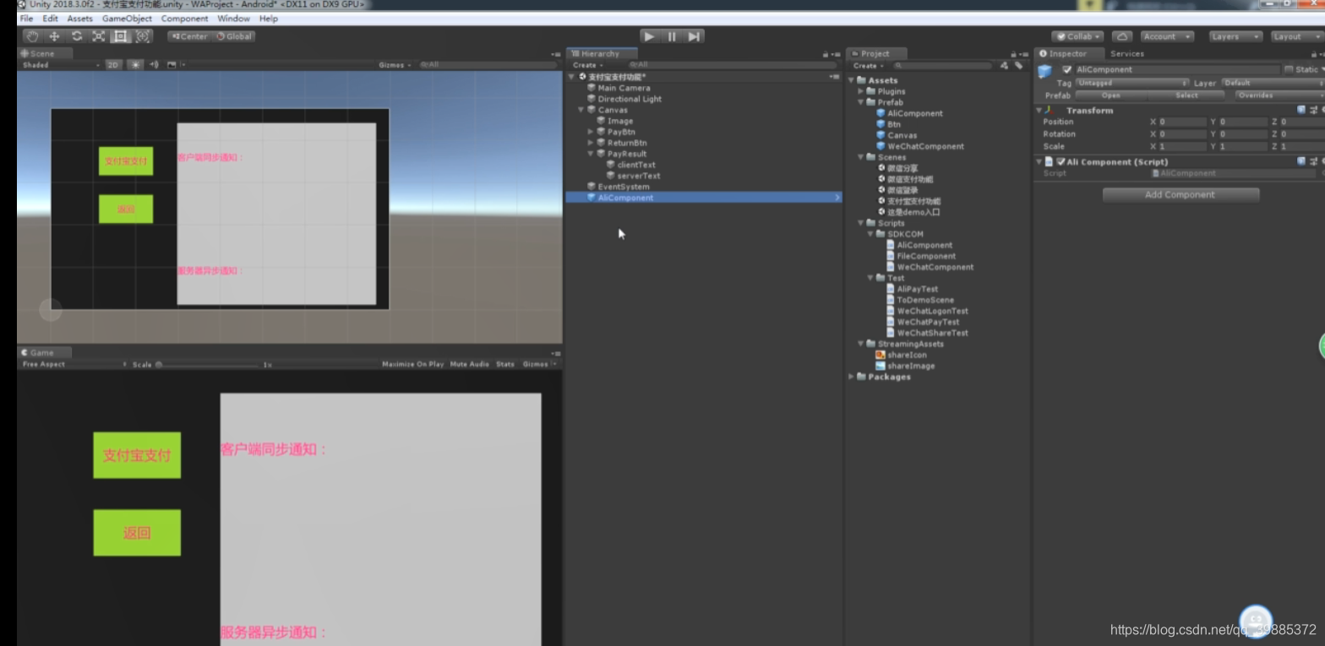Expand the PayBtn node in Hierarchy

591,132
